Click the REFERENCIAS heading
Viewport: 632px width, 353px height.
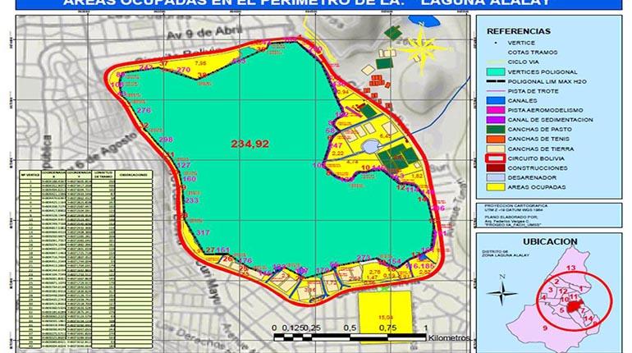pyautogui.click(x=519, y=31)
